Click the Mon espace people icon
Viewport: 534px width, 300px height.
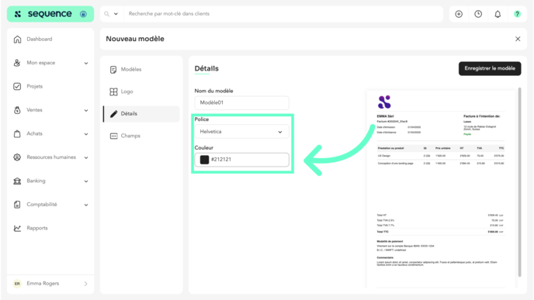click(17, 63)
